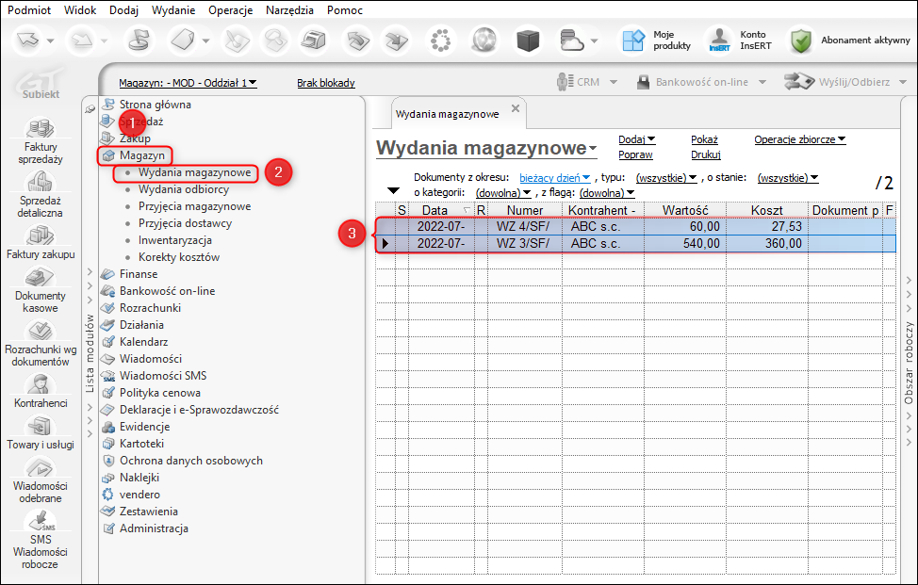
Task: Expand the Finanse module tree node
Action: click(x=90, y=274)
